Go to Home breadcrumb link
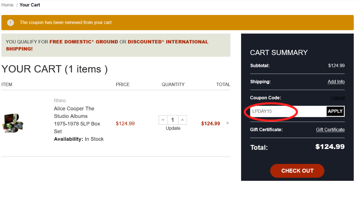This screenshot has width=358, height=219. (7, 5)
